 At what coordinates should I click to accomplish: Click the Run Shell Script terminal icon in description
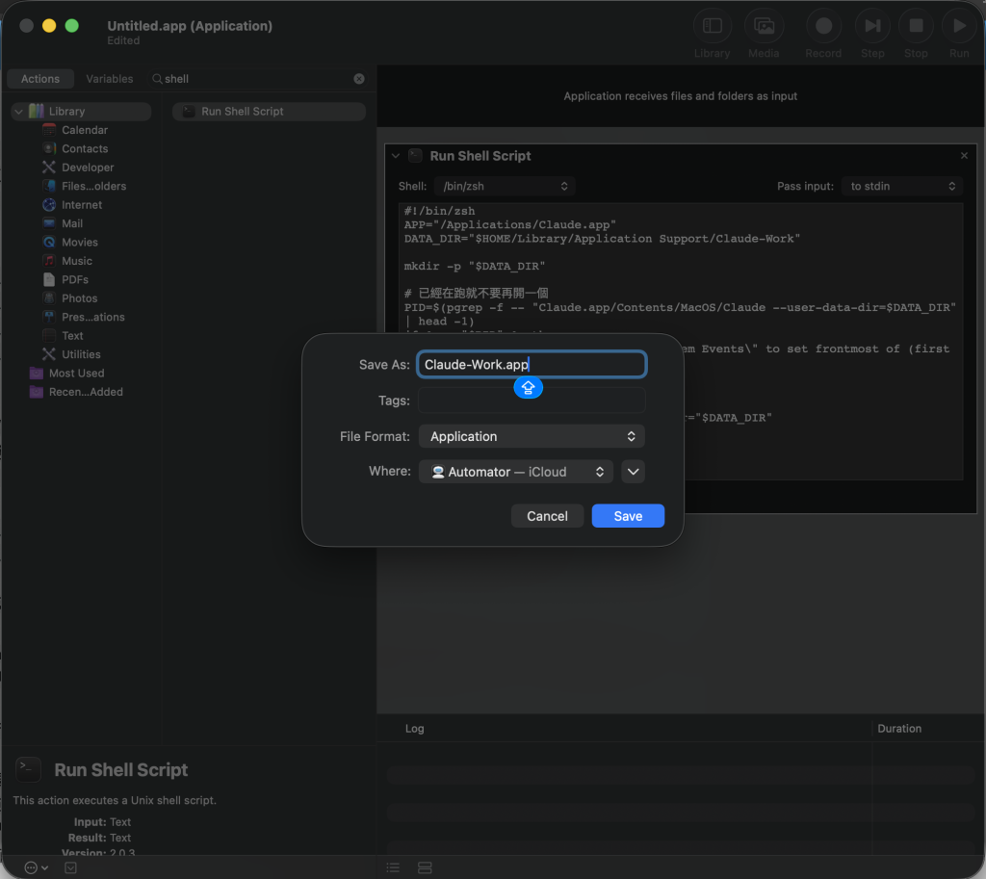pos(28,769)
